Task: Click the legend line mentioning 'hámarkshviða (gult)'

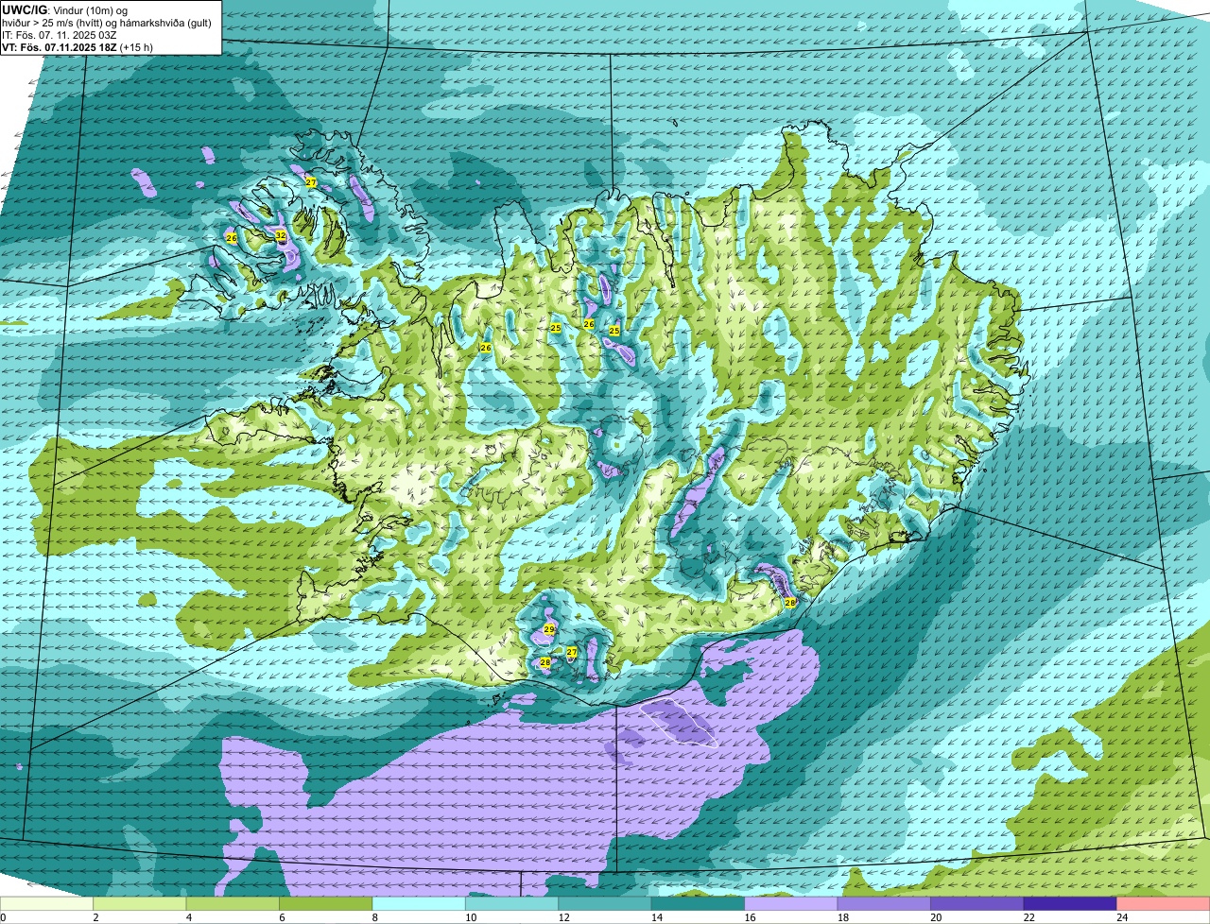Action: pyautogui.click(x=109, y=23)
